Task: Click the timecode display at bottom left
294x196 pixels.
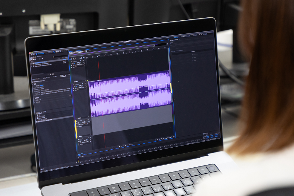Action: [x=81, y=154]
